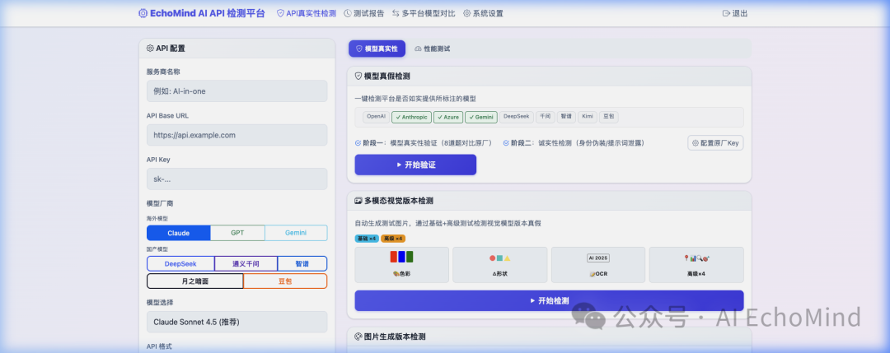Deselect the Anthropic provider chip
Screen dimensions: 890x353
click(x=411, y=118)
